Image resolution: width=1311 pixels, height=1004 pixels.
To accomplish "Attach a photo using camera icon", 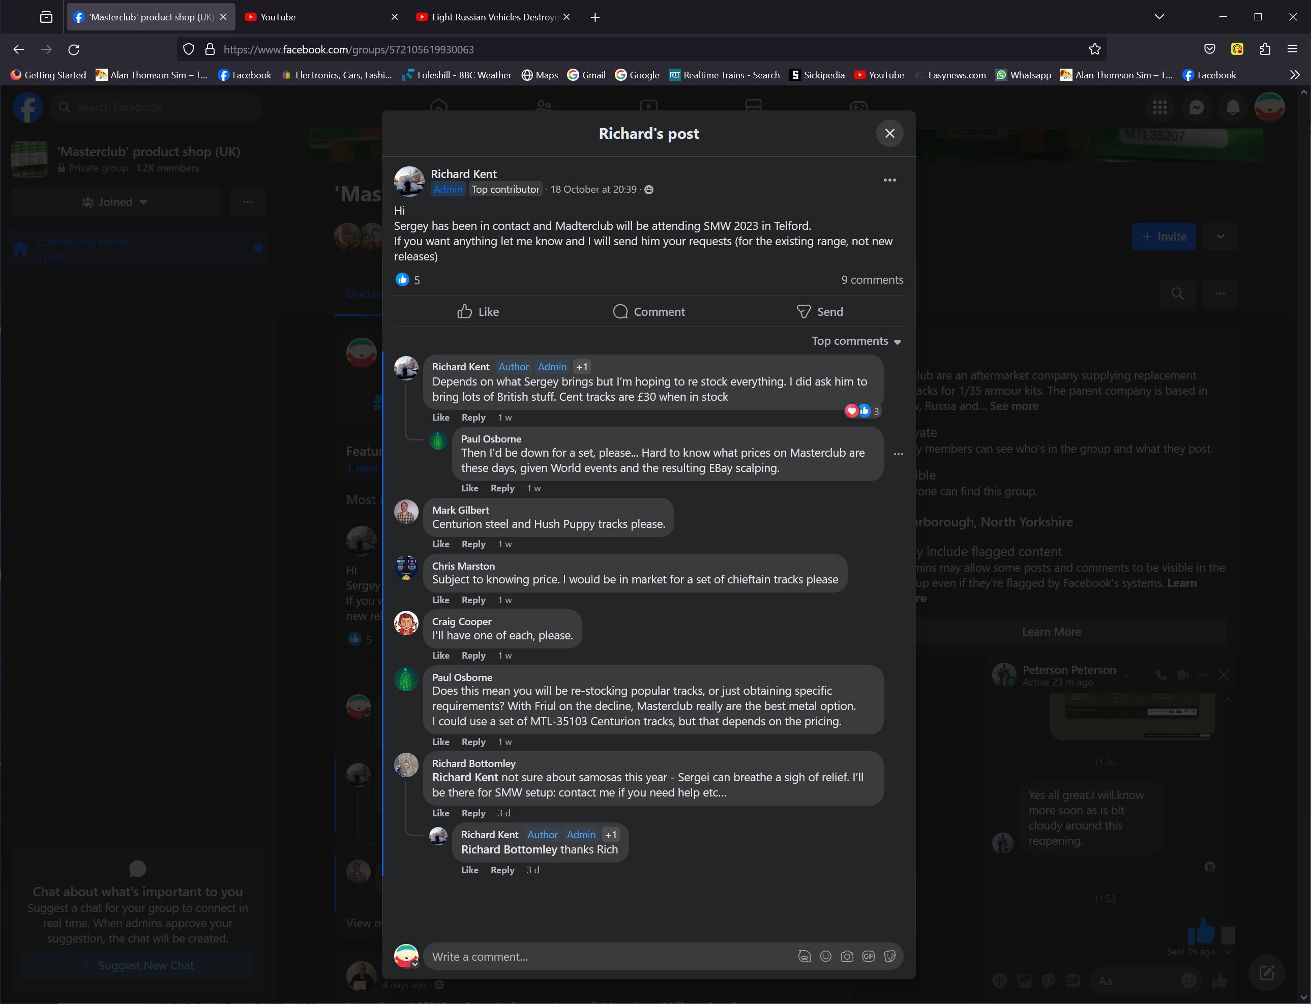I will click(x=847, y=956).
